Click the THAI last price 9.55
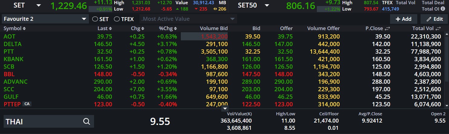449x134 pixels. coord(160,122)
